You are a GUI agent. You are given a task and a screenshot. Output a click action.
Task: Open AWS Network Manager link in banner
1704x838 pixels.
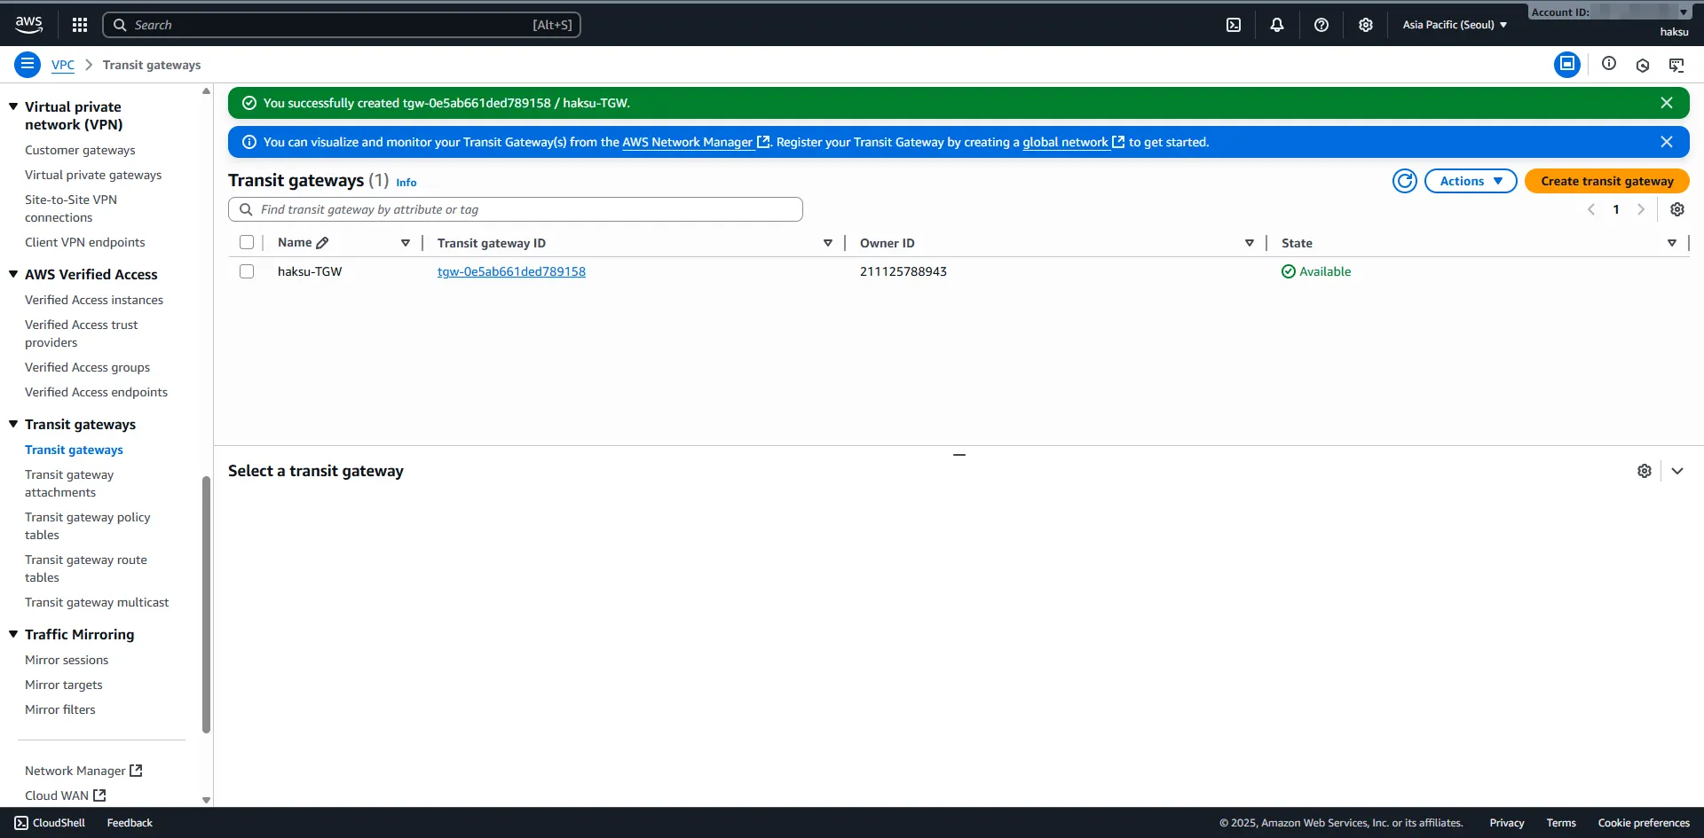pos(696,142)
